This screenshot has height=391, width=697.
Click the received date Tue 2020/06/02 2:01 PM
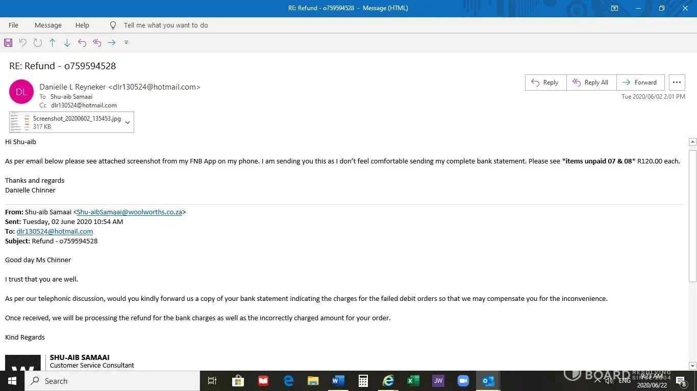(653, 96)
